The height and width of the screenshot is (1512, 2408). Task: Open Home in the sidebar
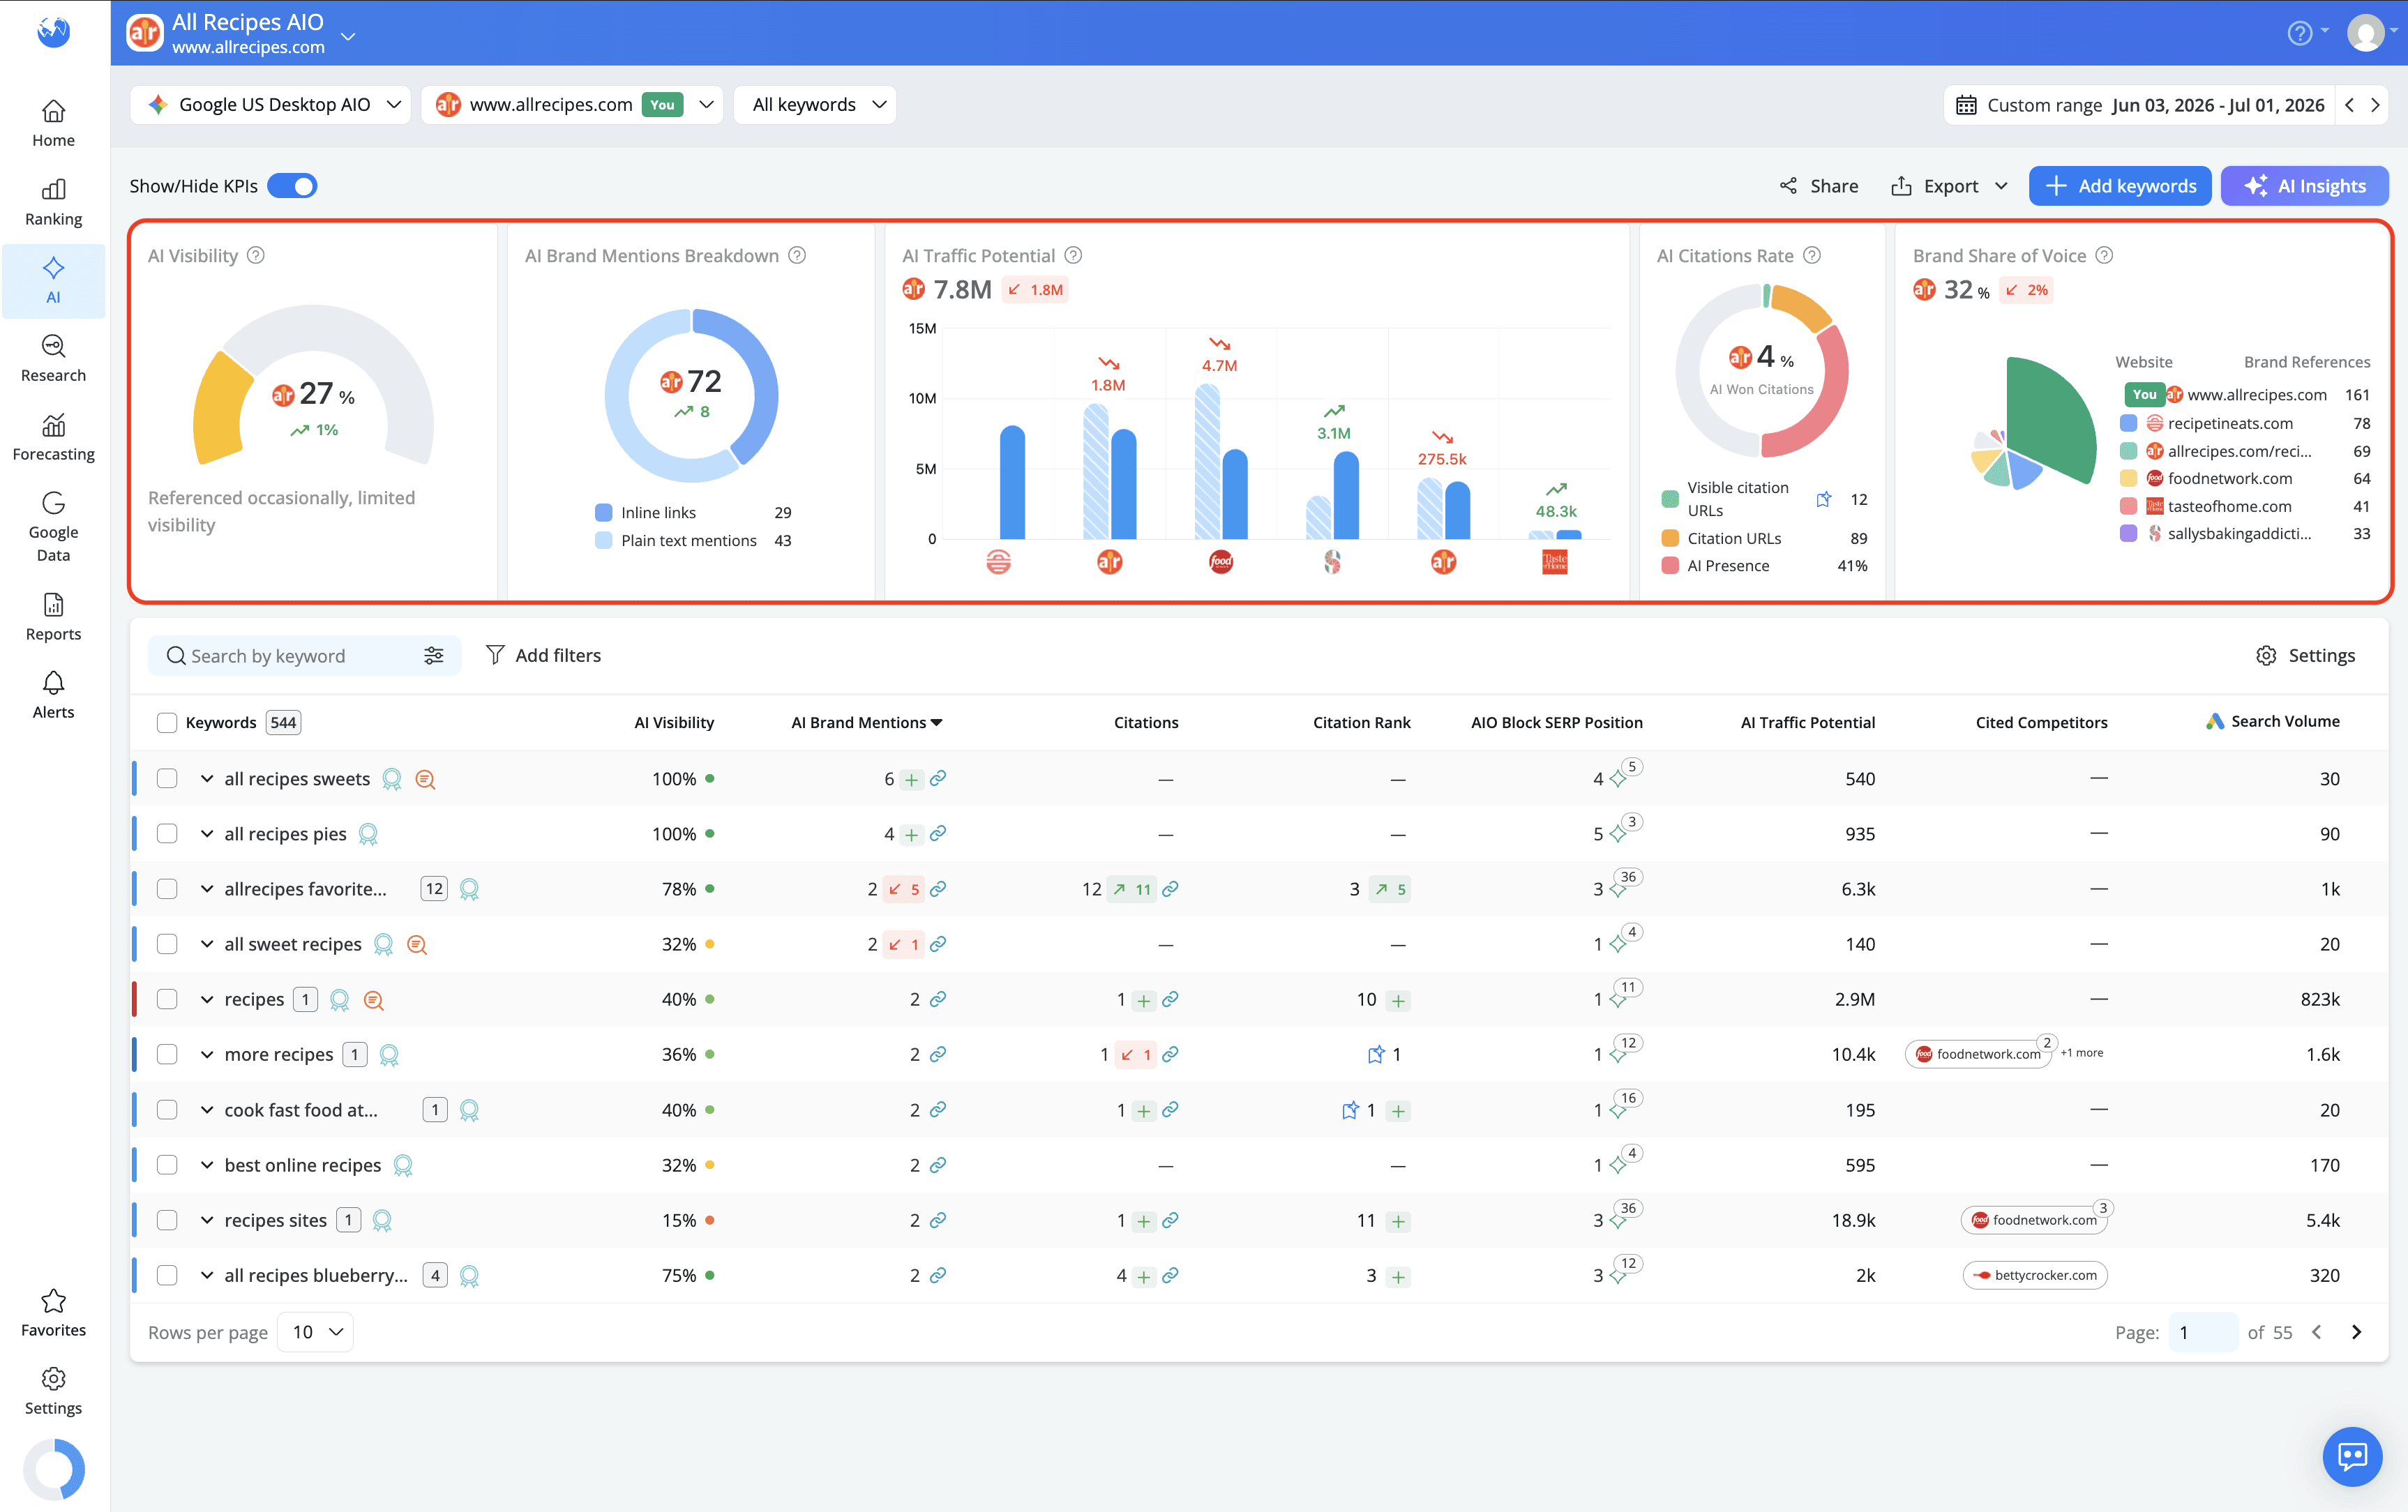[x=54, y=124]
